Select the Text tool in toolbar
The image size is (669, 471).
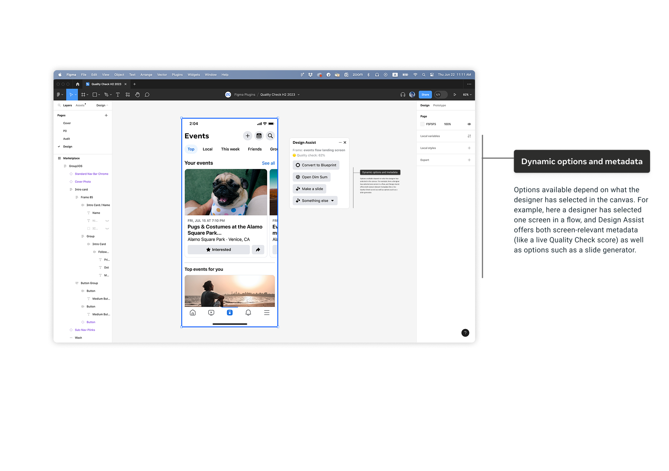click(118, 95)
